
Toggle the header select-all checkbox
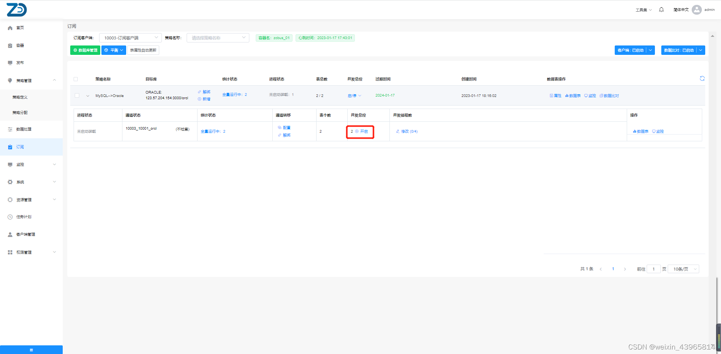click(76, 79)
